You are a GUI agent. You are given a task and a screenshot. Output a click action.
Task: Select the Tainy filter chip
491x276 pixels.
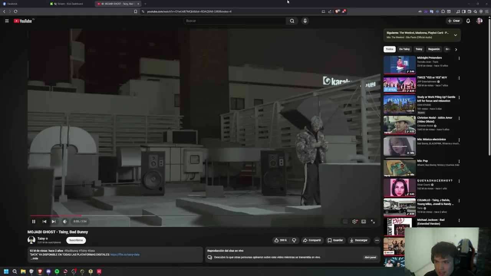tap(419, 49)
